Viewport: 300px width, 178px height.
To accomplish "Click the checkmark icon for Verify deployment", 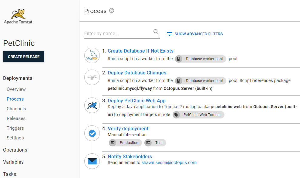I will [x=92, y=133].
